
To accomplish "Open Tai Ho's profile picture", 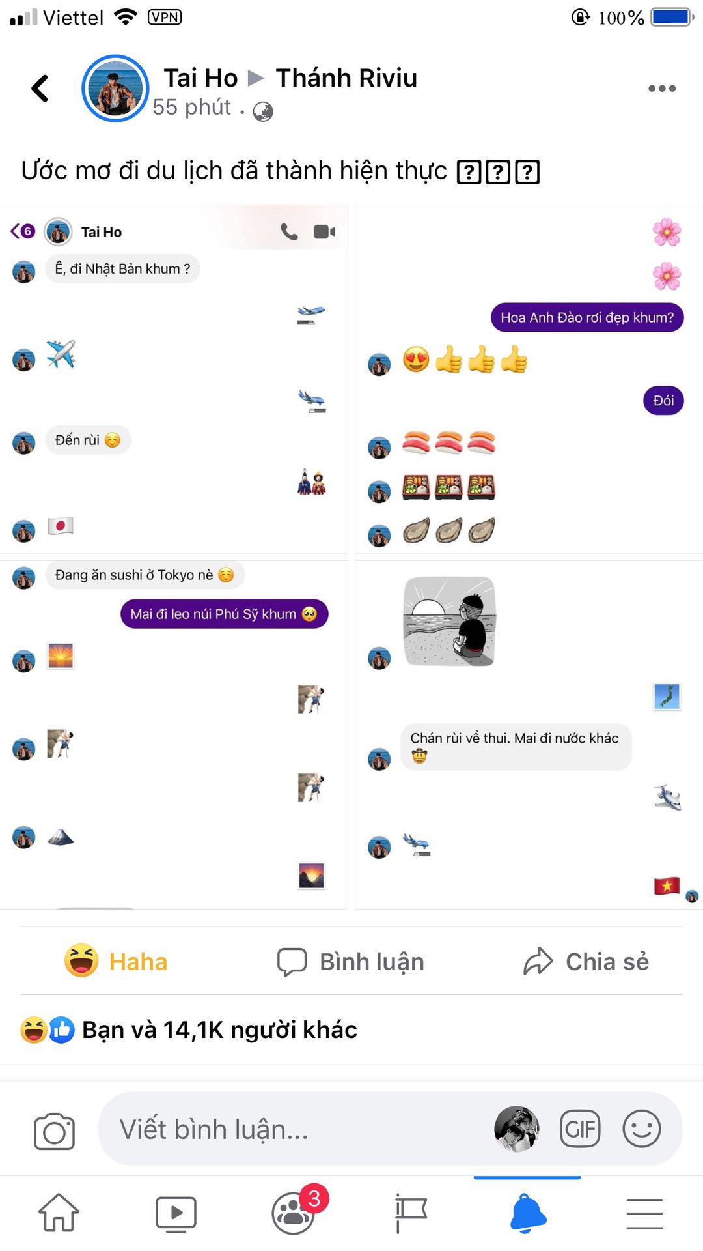I will pos(115,88).
